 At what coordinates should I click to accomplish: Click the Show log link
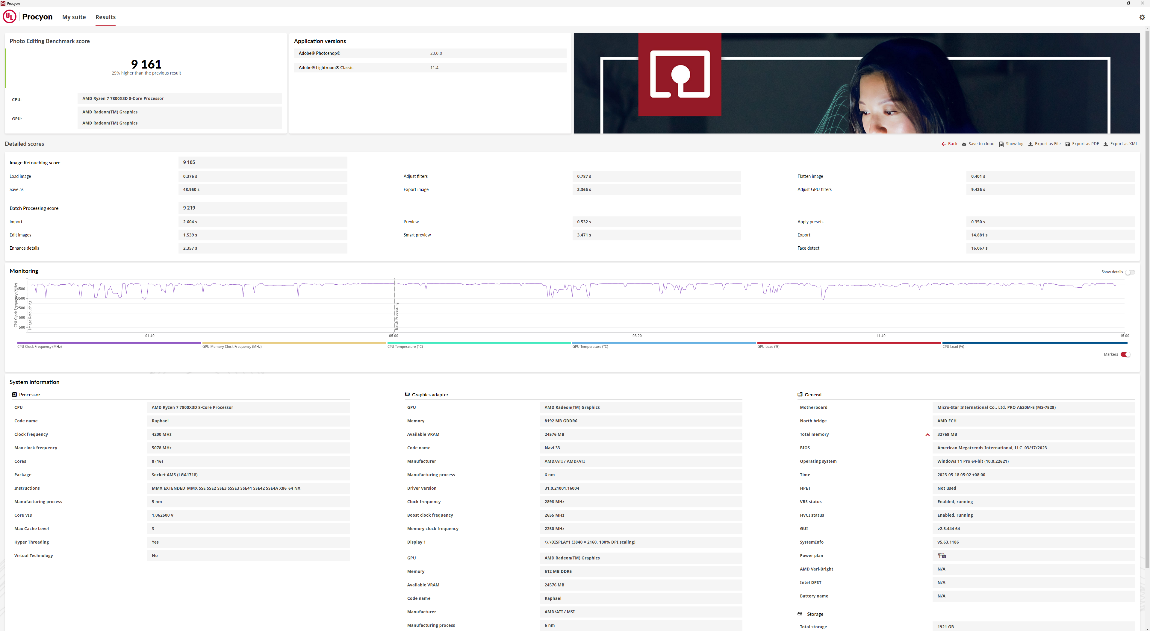(1014, 144)
